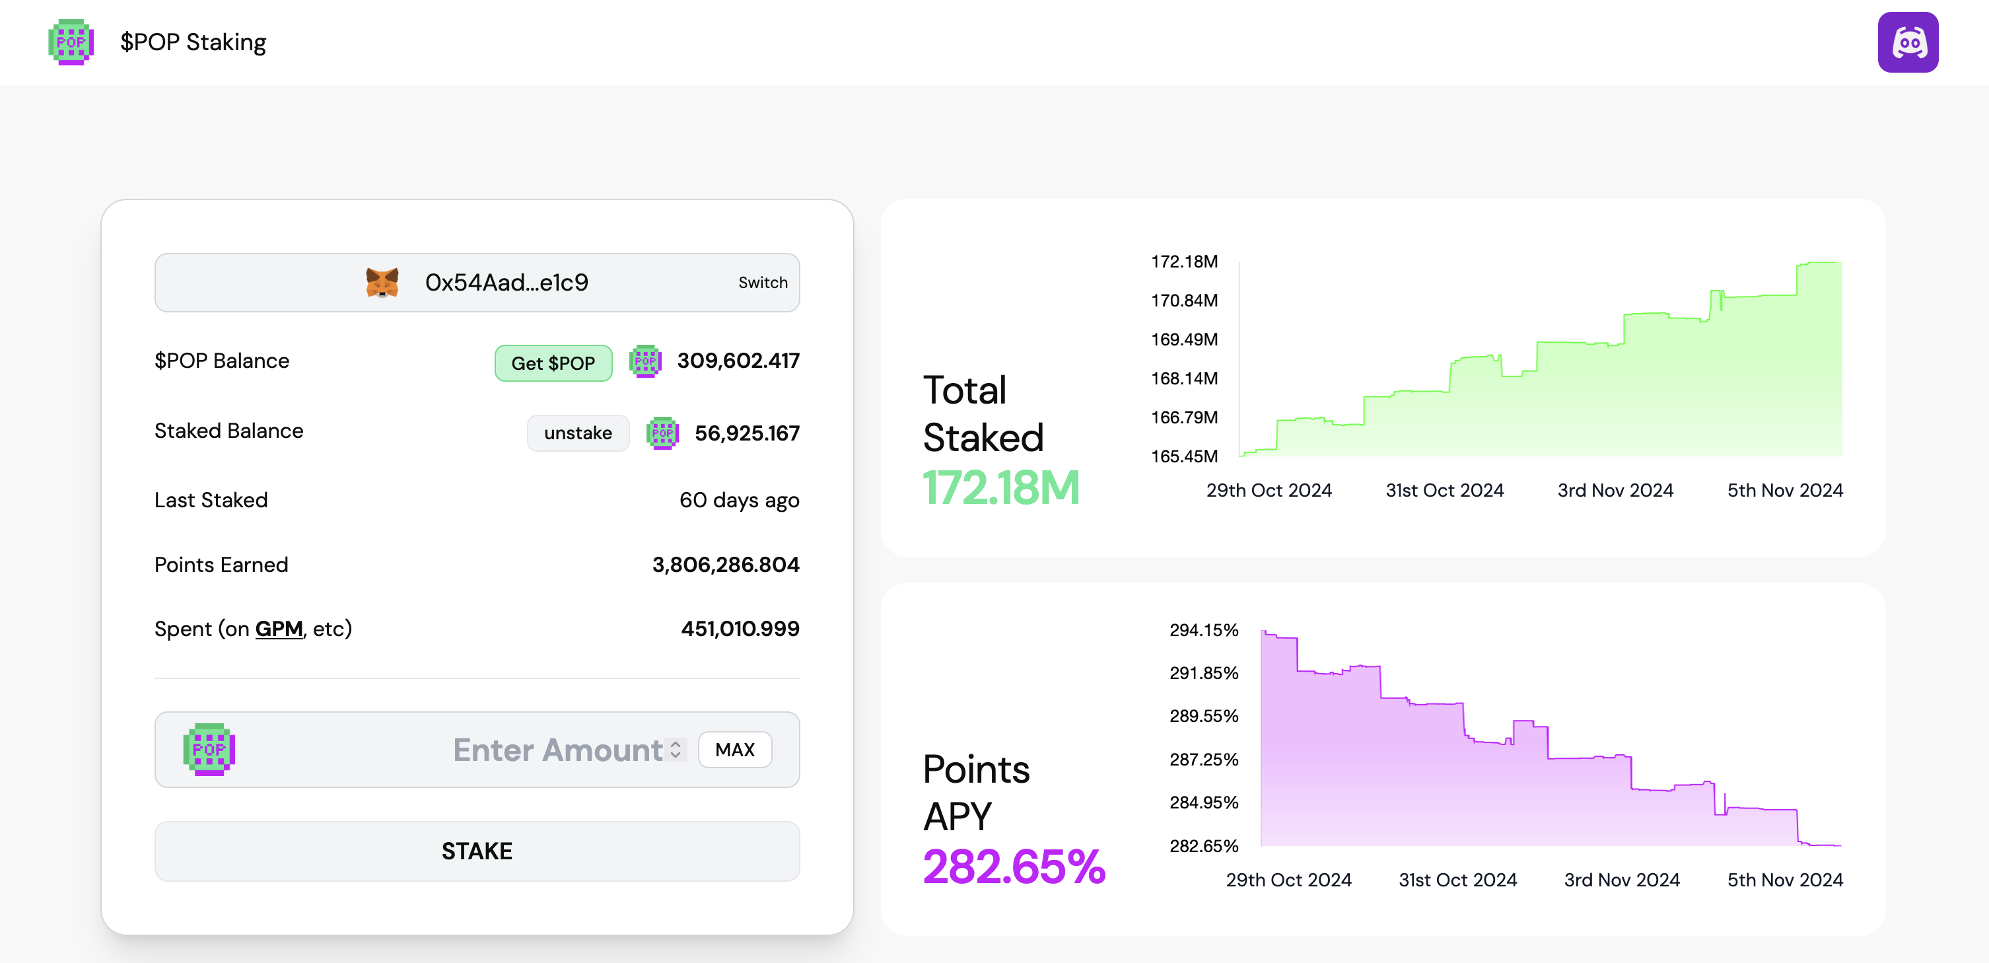Click the STAKE button
Image resolution: width=1989 pixels, height=963 pixels.
coord(477,850)
